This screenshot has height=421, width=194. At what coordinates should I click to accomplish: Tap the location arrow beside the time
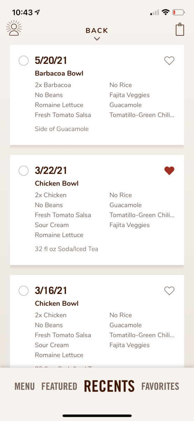tap(37, 12)
